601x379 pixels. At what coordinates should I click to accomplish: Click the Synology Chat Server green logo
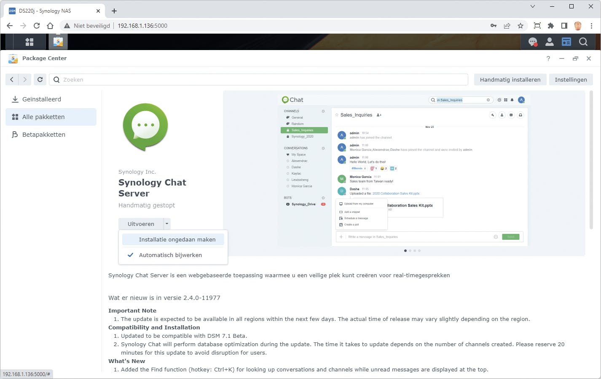(x=145, y=127)
